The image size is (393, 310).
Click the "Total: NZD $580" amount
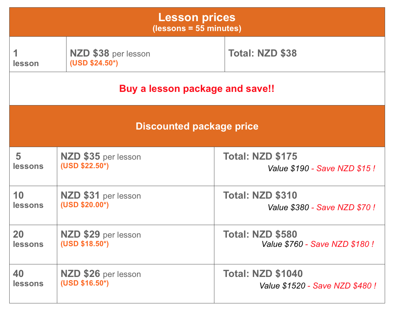pos(260,235)
